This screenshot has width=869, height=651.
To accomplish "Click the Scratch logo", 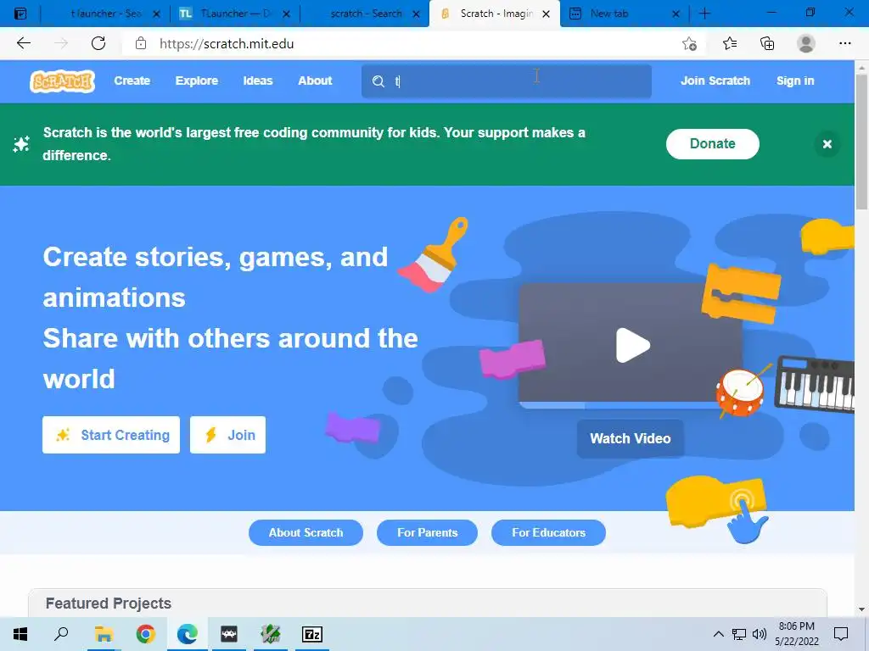I will click(x=62, y=81).
